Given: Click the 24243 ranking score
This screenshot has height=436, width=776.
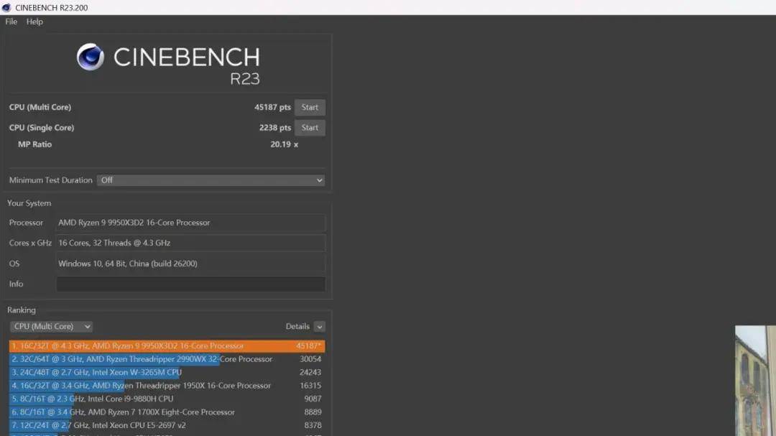Looking at the screenshot, I should click(310, 372).
